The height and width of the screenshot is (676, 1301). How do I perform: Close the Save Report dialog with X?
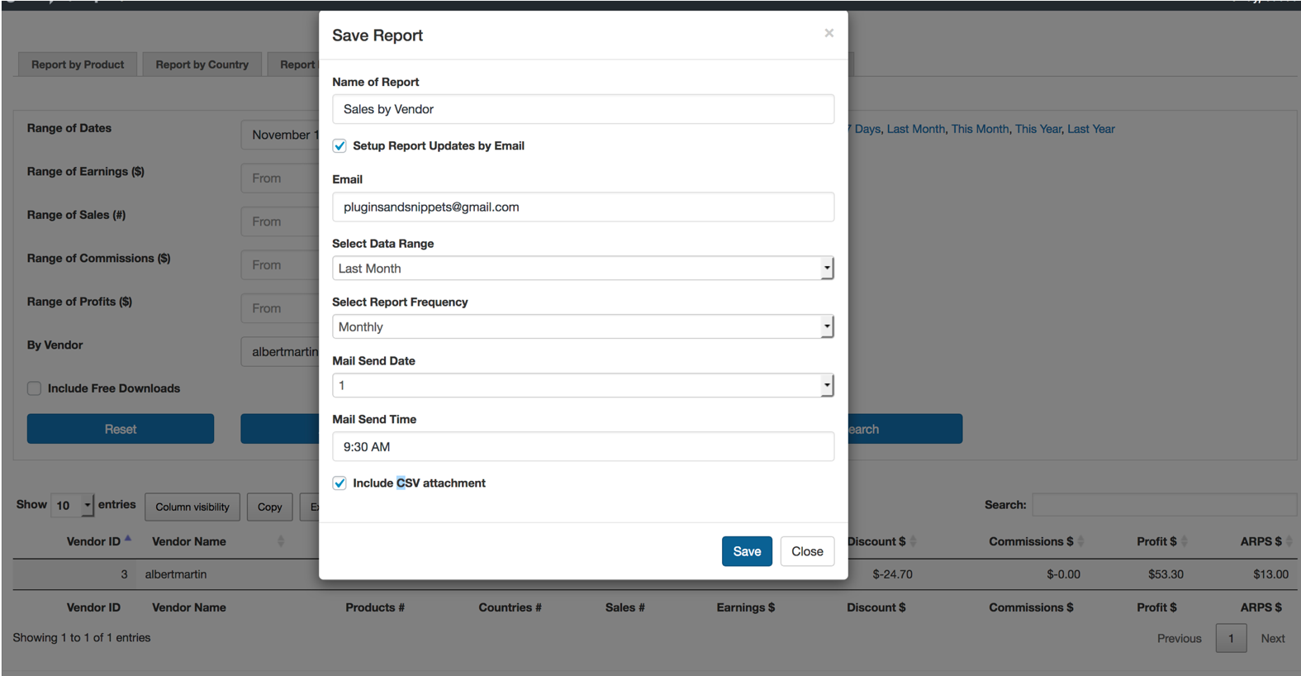829,33
